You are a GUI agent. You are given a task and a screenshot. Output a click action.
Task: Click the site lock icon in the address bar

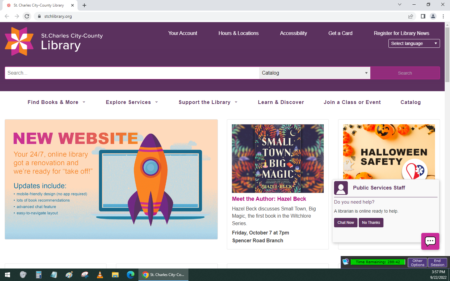[39, 16]
